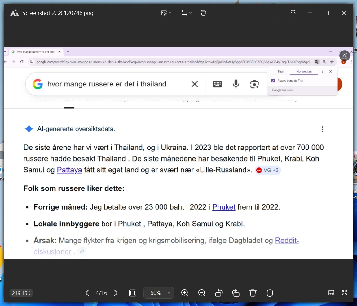The height and width of the screenshot is (306, 357).
Task: Select the Norwegian tab in the translate popup
Action: coord(304,71)
